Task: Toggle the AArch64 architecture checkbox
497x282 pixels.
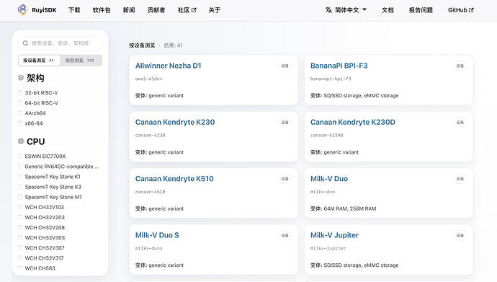Action: [x=20, y=113]
